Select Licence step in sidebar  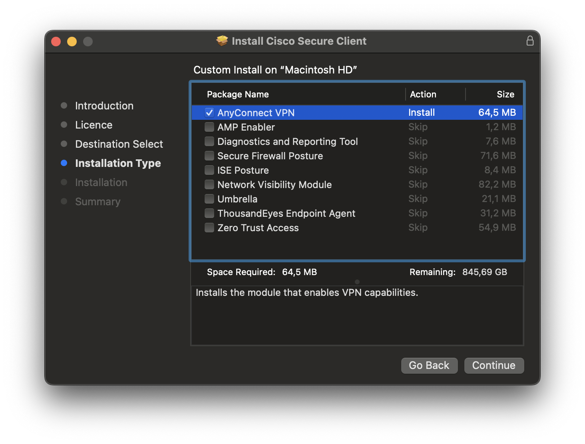click(x=94, y=125)
